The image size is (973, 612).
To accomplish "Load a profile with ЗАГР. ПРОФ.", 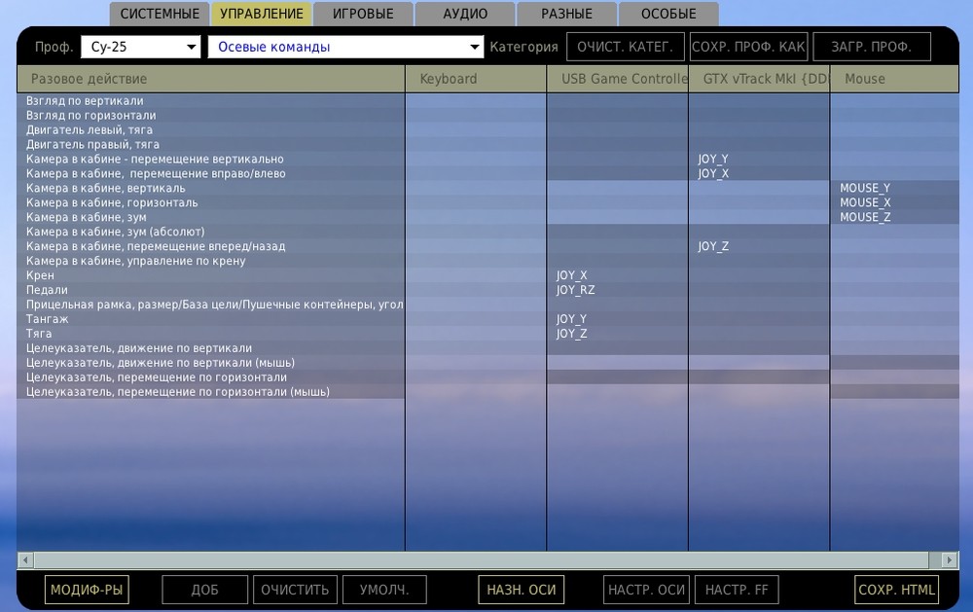I will (x=872, y=46).
